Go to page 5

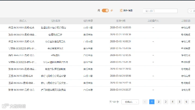[x=179, y=102]
